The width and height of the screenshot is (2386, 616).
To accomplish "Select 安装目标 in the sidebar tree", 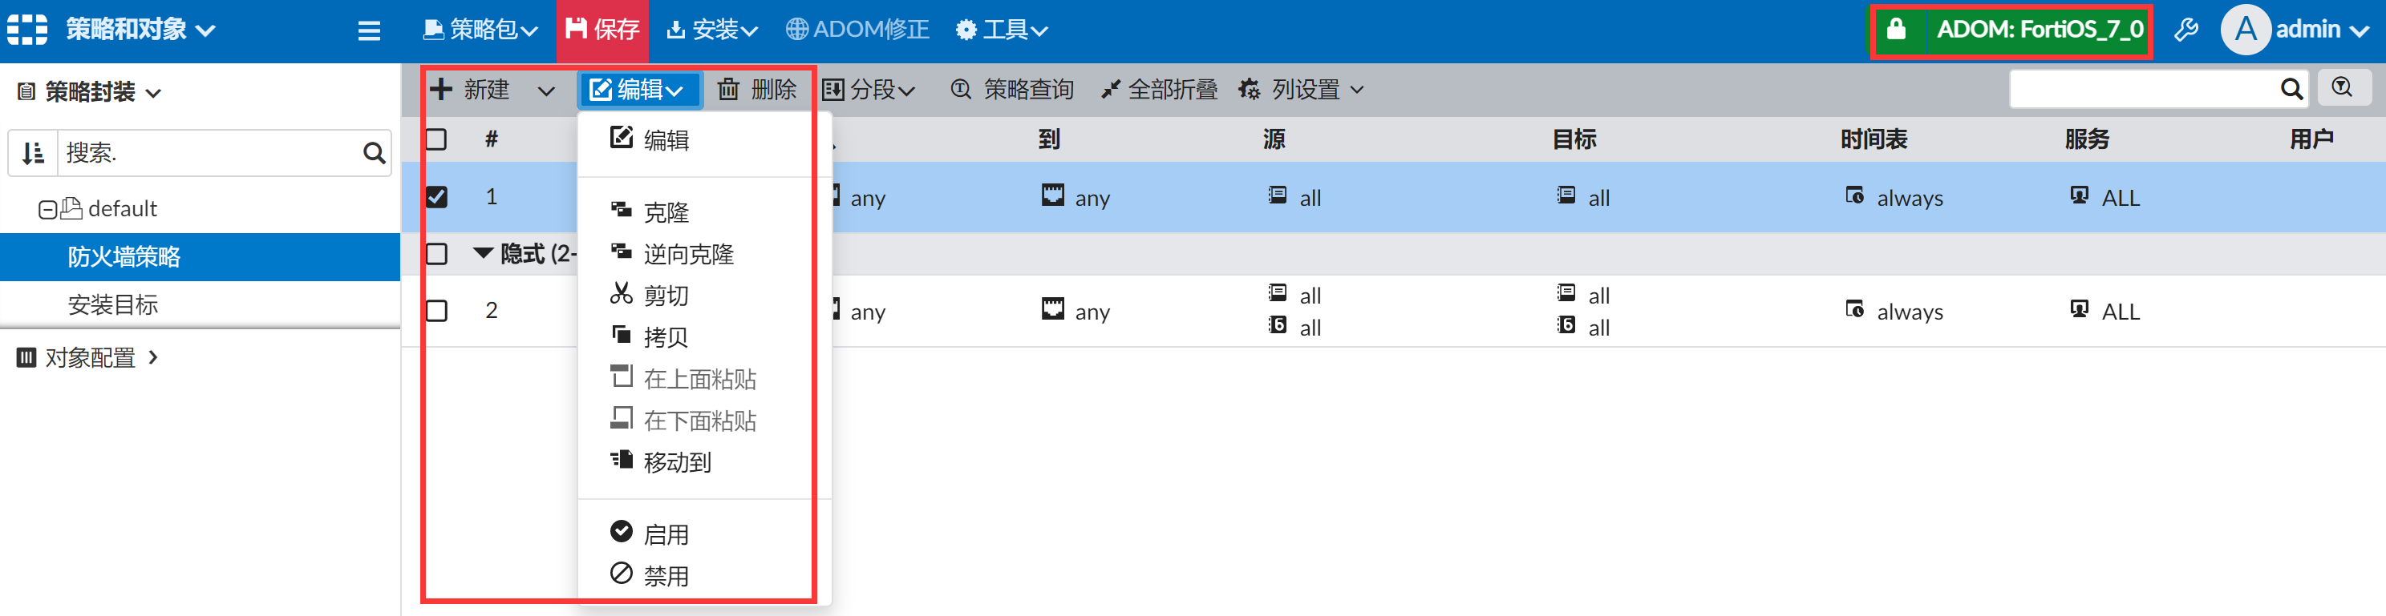I will (x=113, y=304).
